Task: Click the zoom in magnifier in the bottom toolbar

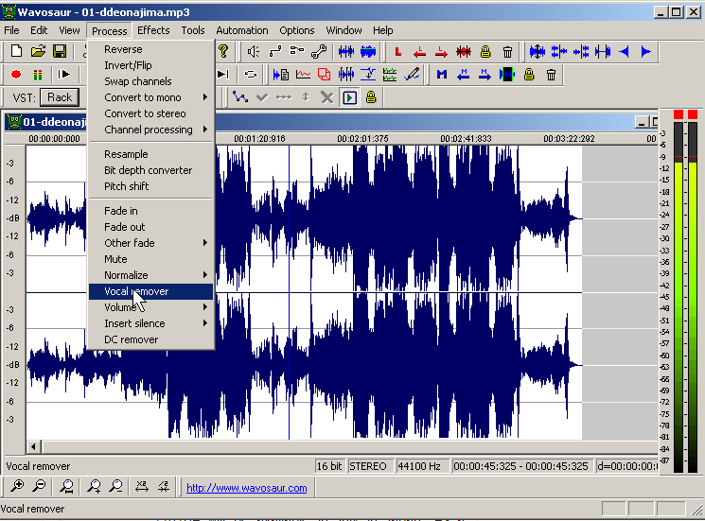Action: point(17,486)
